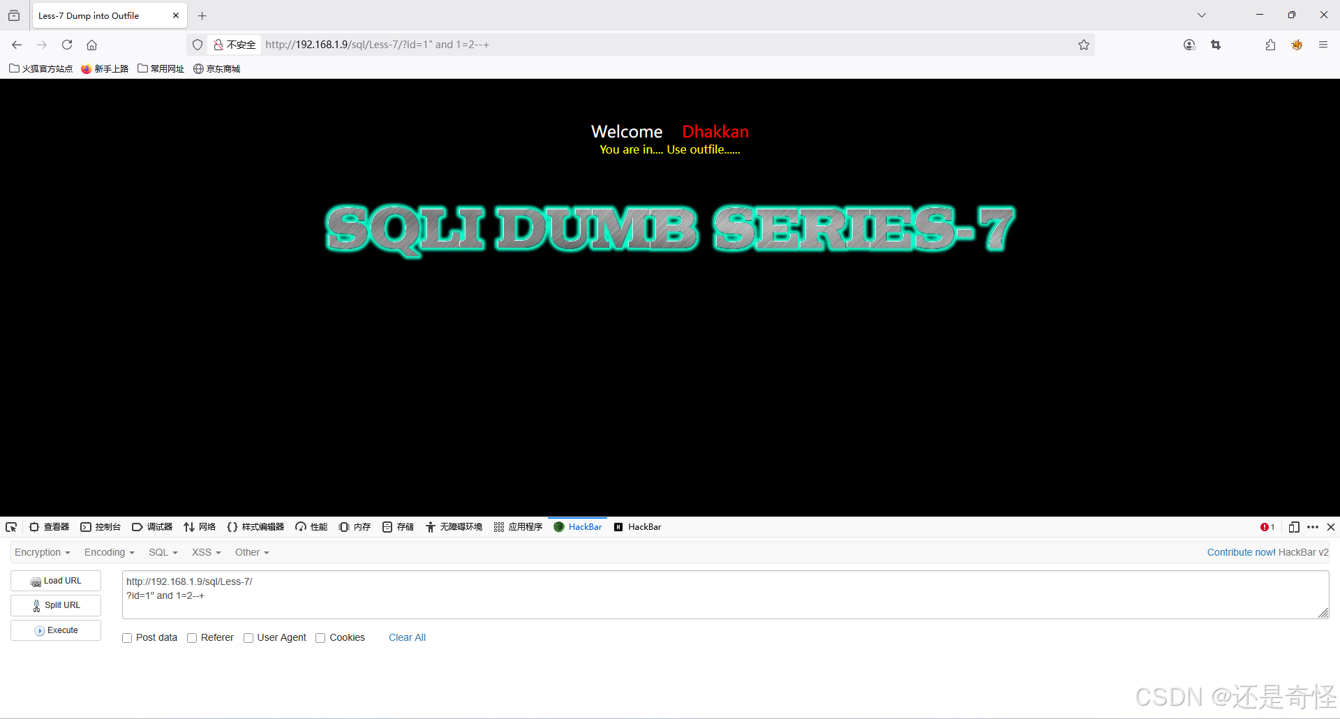The height and width of the screenshot is (719, 1340).
Task: Click the Clear All link
Action: [407, 637]
